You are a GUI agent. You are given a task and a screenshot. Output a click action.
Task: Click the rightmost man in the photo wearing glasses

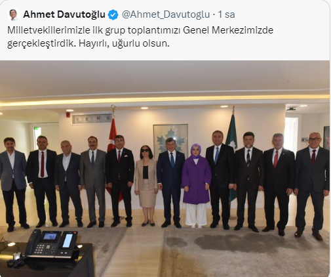(x=312, y=186)
